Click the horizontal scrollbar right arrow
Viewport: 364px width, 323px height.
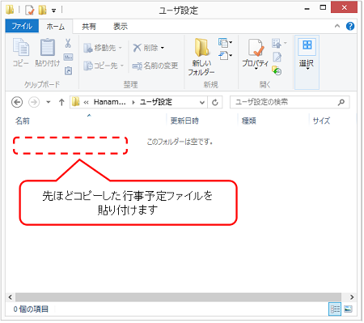click(x=352, y=297)
